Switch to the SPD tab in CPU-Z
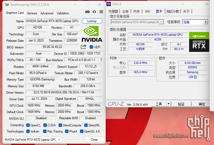The height and width of the screenshot is (145, 214). (147, 11)
